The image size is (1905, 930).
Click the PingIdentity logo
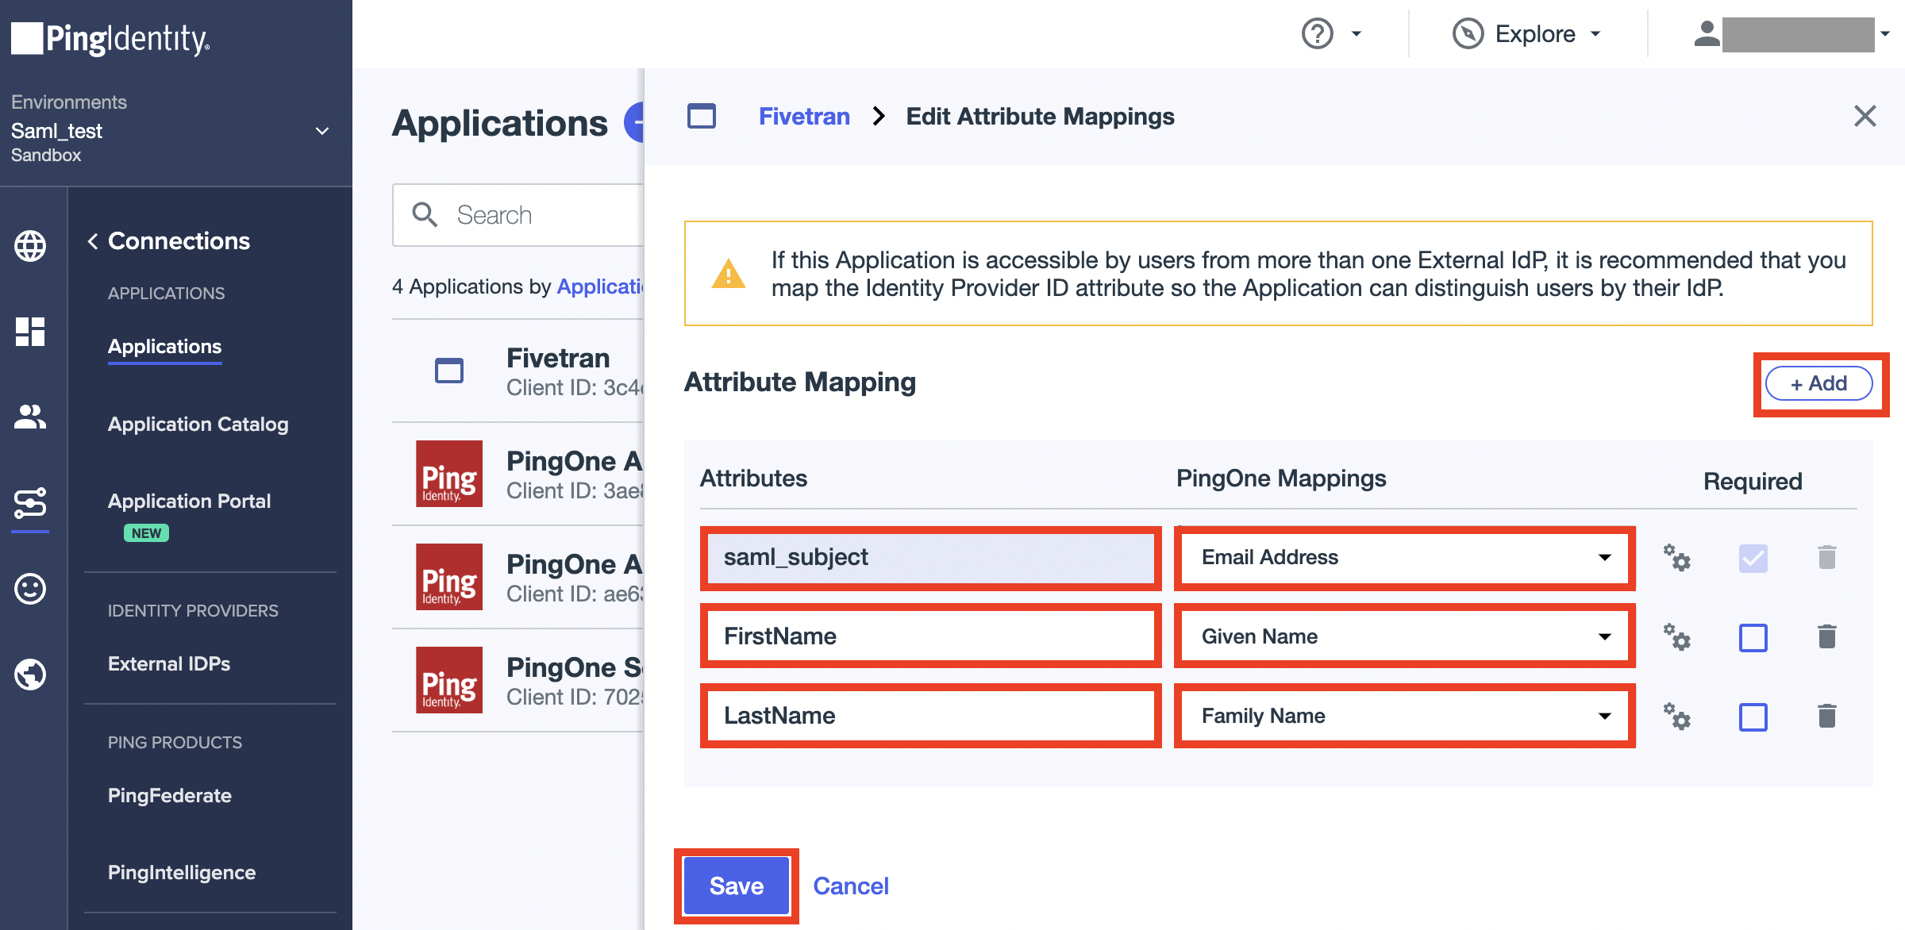110,38
